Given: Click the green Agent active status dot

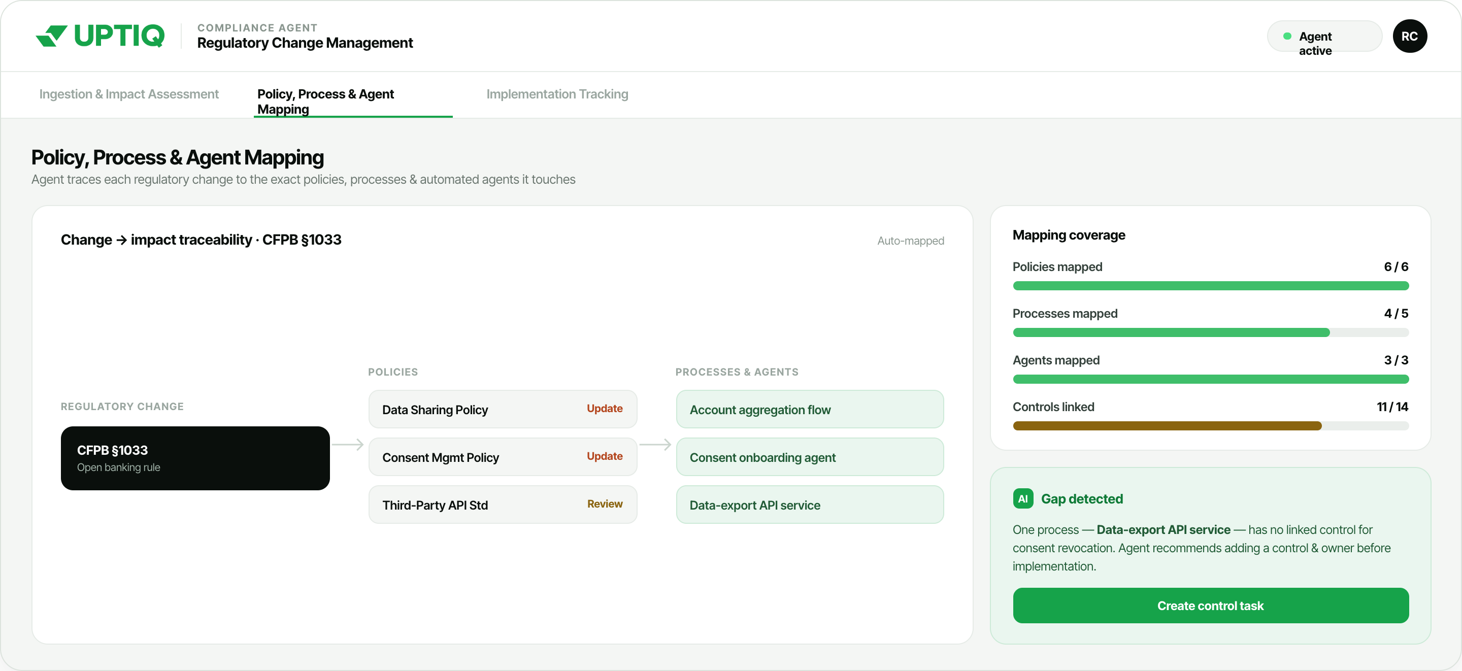Looking at the screenshot, I should 1287,37.
